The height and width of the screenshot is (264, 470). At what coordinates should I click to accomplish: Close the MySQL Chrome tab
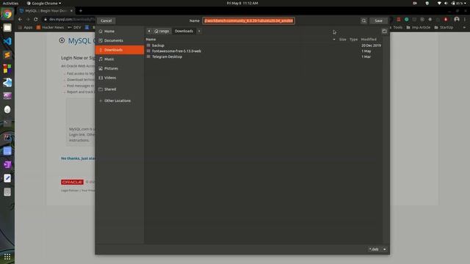(71, 11)
